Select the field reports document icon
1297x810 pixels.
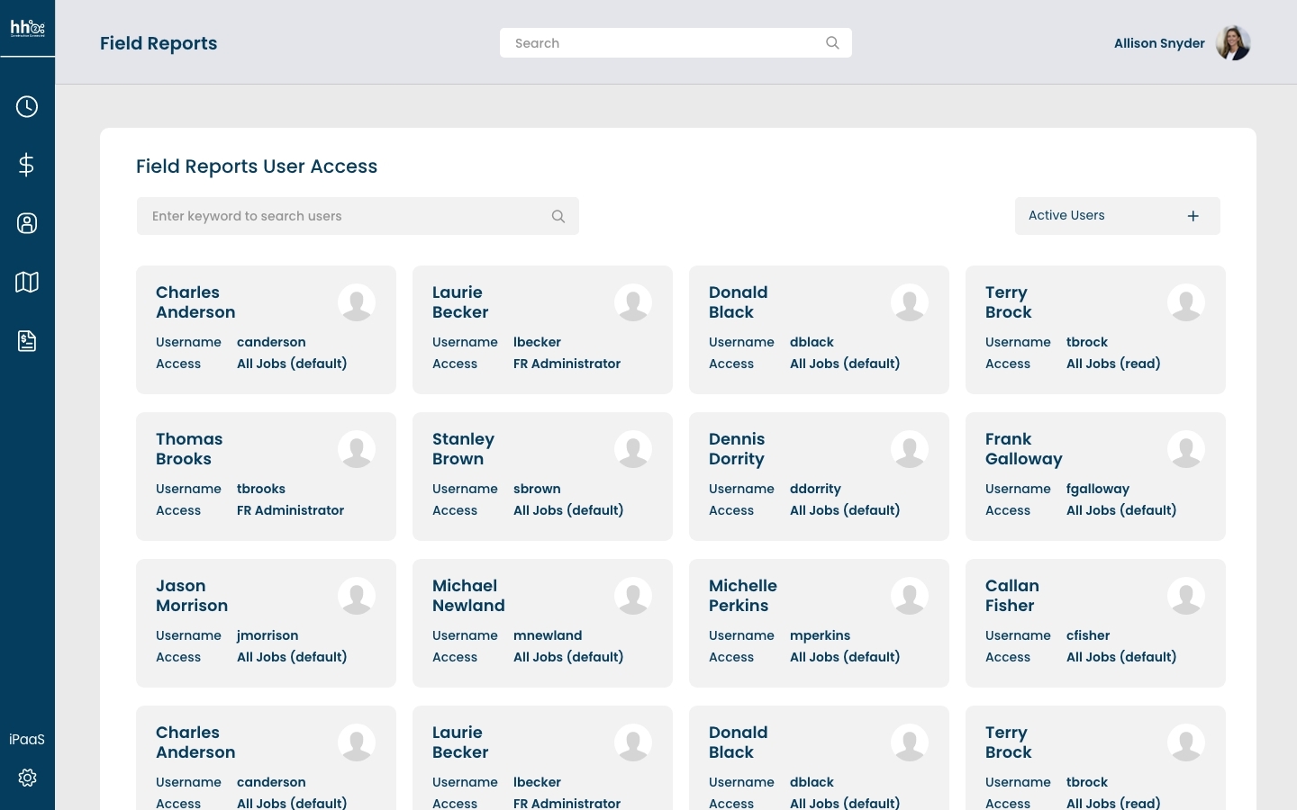tap(27, 340)
